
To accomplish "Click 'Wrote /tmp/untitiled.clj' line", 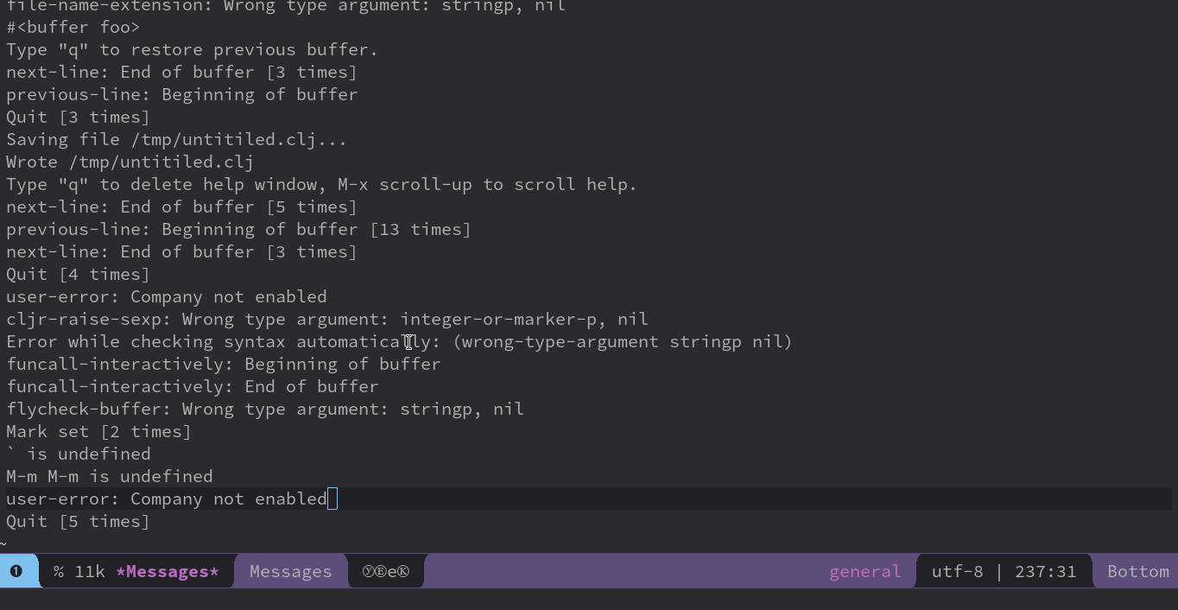I will (x=130, y=162).
